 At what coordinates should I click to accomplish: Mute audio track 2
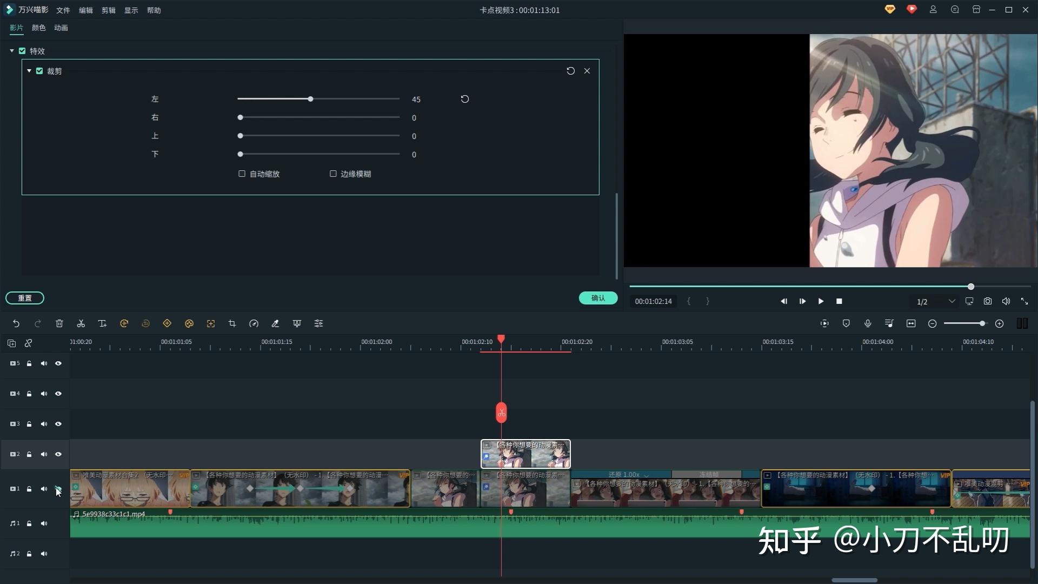pyautogui.click(x=44, y=554)
